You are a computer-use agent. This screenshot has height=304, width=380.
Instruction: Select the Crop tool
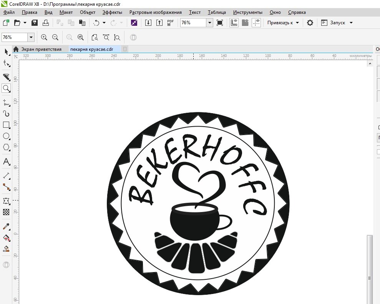tap(6, 77)
